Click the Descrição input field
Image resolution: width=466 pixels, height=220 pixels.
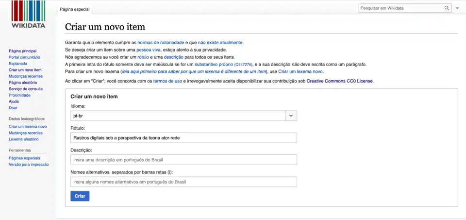pos(183,160)
